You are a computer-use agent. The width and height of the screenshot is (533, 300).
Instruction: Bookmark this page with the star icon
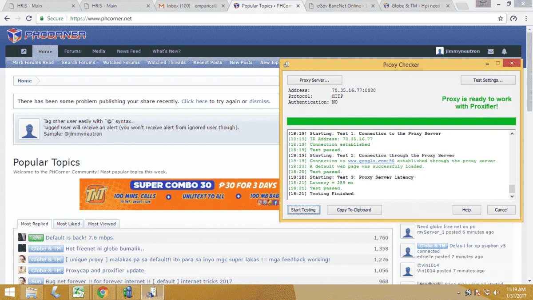(501, 19)
